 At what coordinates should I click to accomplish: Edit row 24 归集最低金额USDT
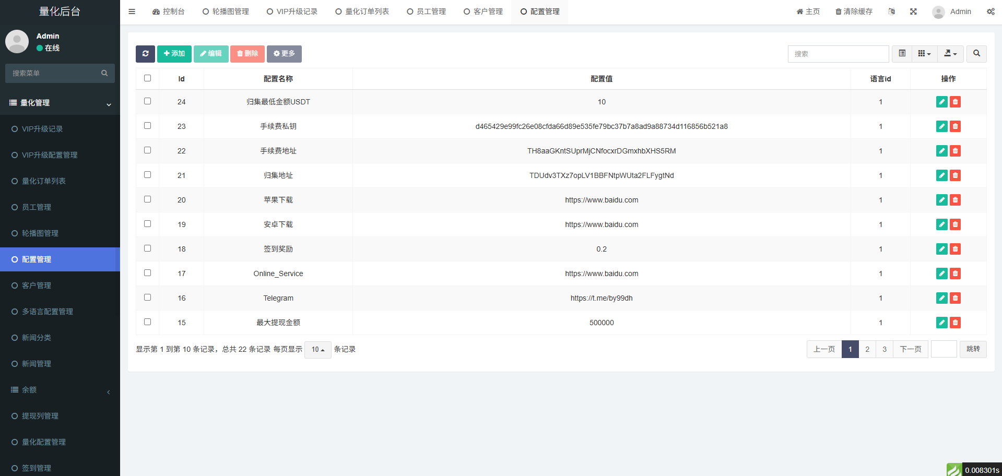coord(941,102)
